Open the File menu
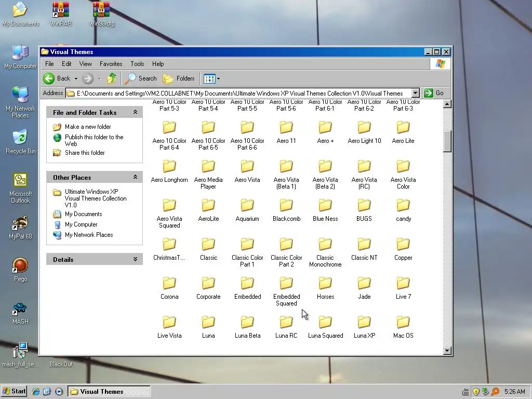Screen dimensions: 532x399 (49, 64)
